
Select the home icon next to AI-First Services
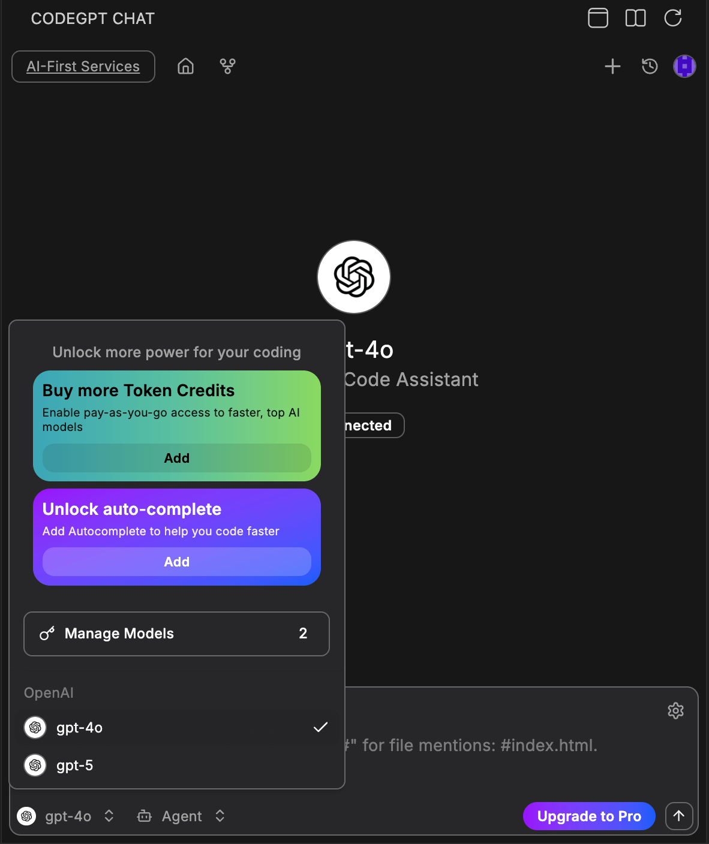tap(185, 67)
